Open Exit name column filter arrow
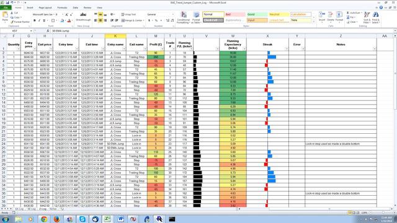The width and height of the screenshot is (397, 223). (145, 49)
